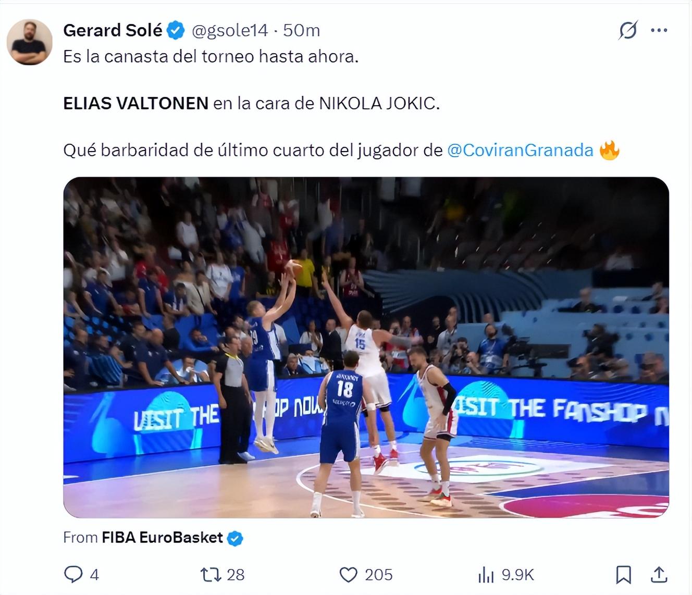Click the 9.9K views count
This screenshot has height=595, width=692.
[x=517, y=575]
